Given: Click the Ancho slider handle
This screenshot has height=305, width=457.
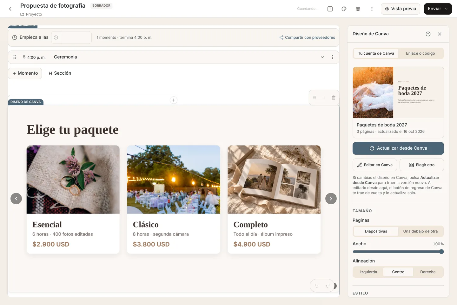Looking at the screenshot, I should 441,252.
